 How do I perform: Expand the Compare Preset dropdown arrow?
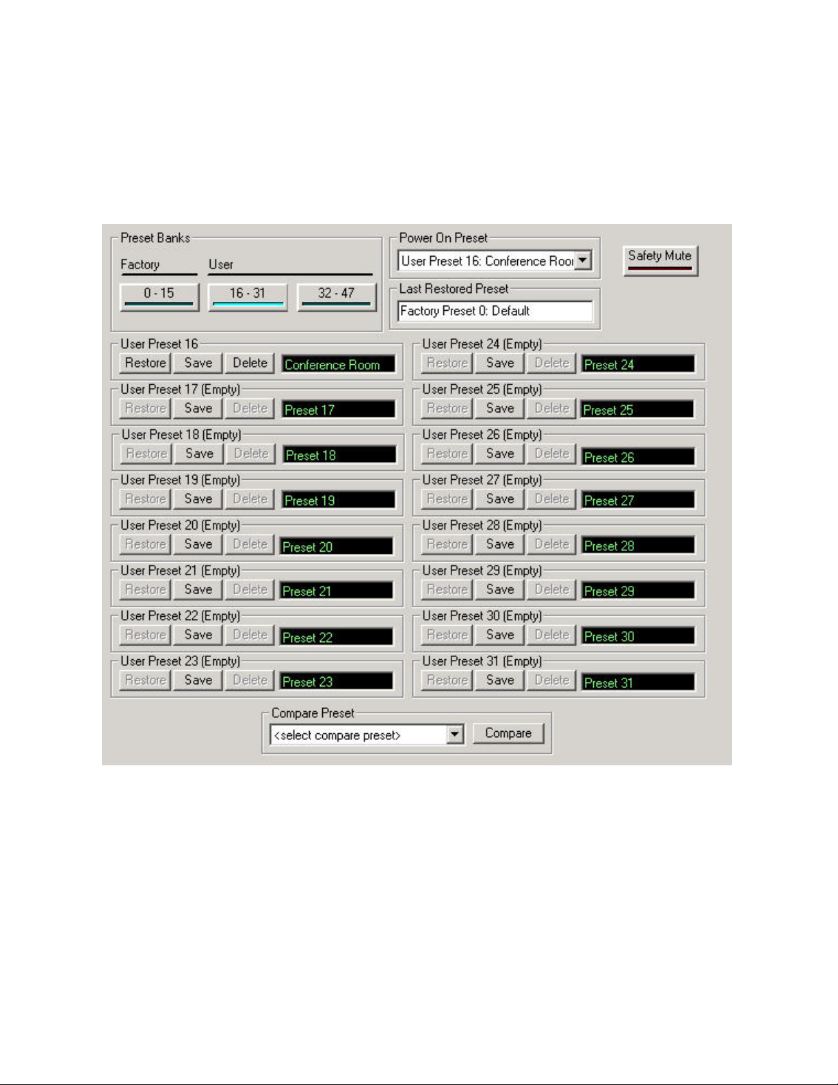point(455,735)
